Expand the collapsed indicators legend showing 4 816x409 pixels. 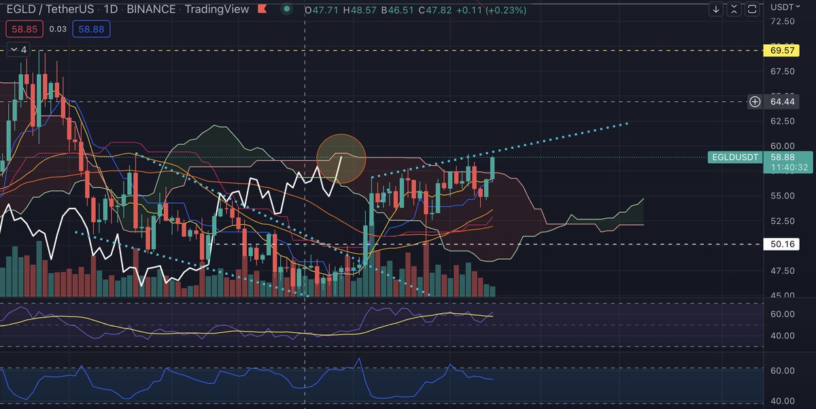point(18,50)
